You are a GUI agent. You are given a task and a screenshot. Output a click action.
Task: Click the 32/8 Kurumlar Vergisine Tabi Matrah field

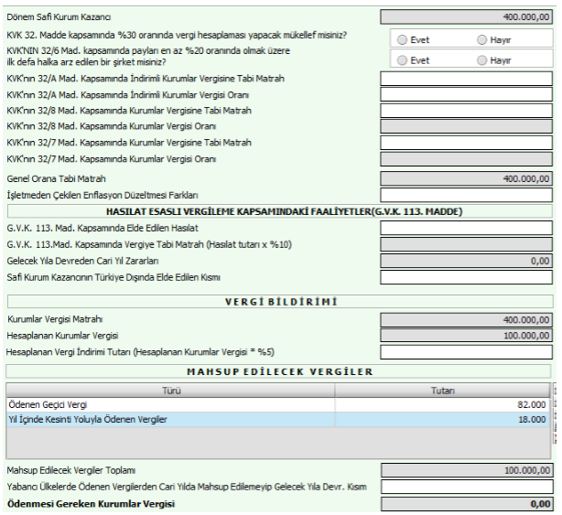click(466, 111)
